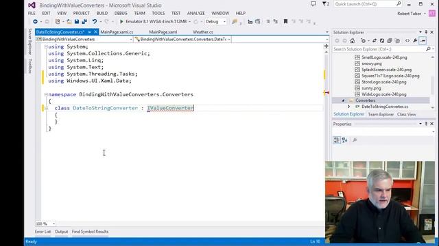The image size is (439, 246).
Task: Toggle auto hide pin on Properties panel
Action: coord(426,124)
